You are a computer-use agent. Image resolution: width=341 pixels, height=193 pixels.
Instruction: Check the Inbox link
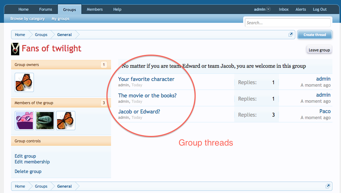pos(284,10)
